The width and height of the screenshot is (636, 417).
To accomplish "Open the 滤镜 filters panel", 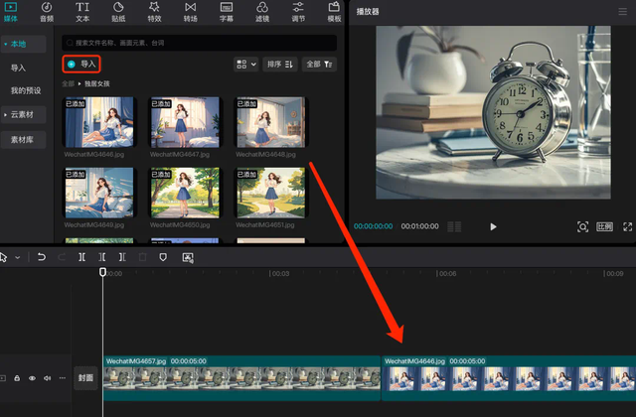I will point(262,12).
